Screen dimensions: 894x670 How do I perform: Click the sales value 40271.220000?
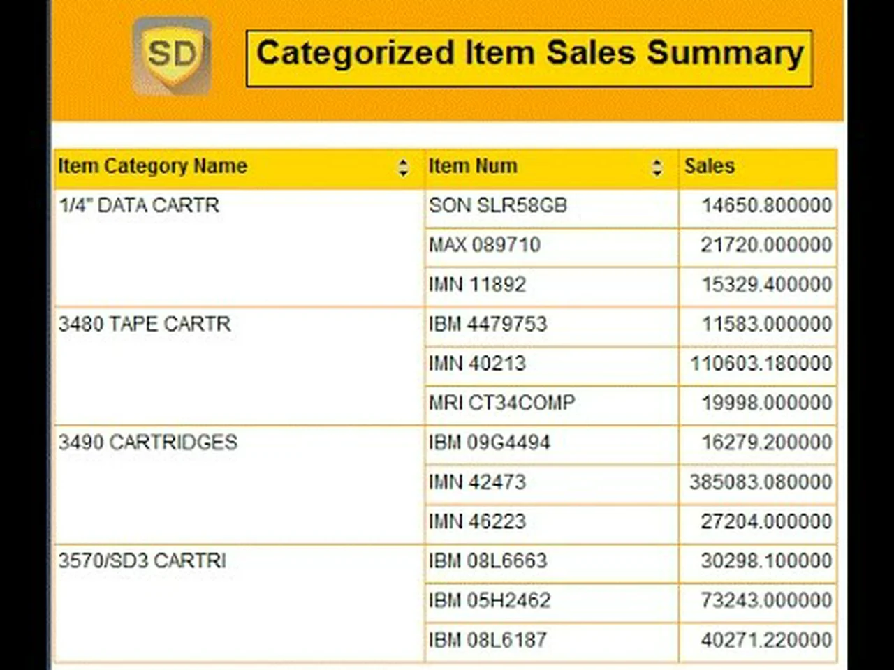(766, 640)
